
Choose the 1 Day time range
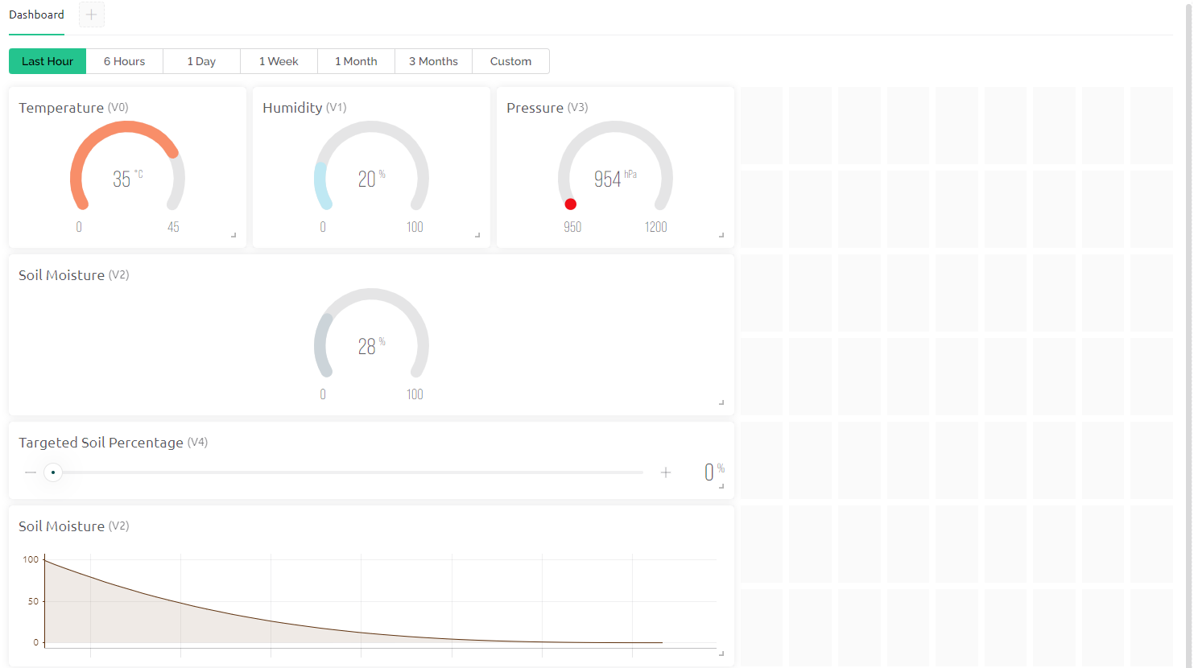click(201, 61)
